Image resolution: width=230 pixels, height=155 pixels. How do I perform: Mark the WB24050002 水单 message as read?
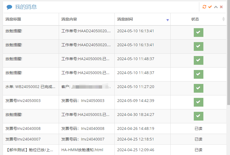point(198,88)
